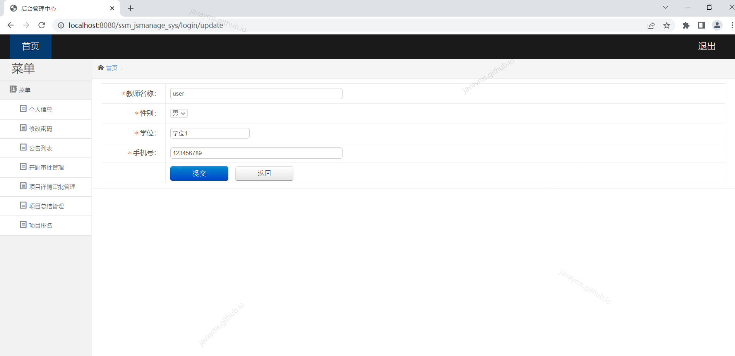735x356 pixels.
Task: Open the 开题审批管理 section
Action: (x=46, y=167)
